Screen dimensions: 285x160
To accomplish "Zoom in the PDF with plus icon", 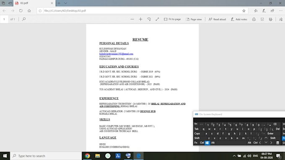I will click(140, 19).
